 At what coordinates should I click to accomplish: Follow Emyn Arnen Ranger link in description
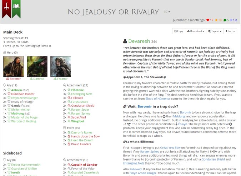[143, 173]
